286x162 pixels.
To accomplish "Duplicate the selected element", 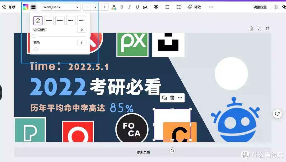I will (164, 98).
